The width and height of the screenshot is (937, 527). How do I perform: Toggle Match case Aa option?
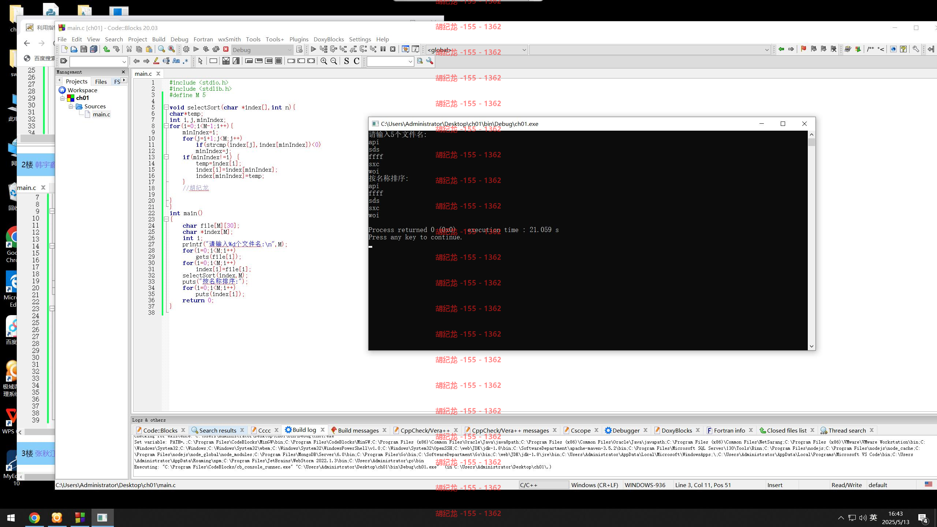(x=176, y=61)
